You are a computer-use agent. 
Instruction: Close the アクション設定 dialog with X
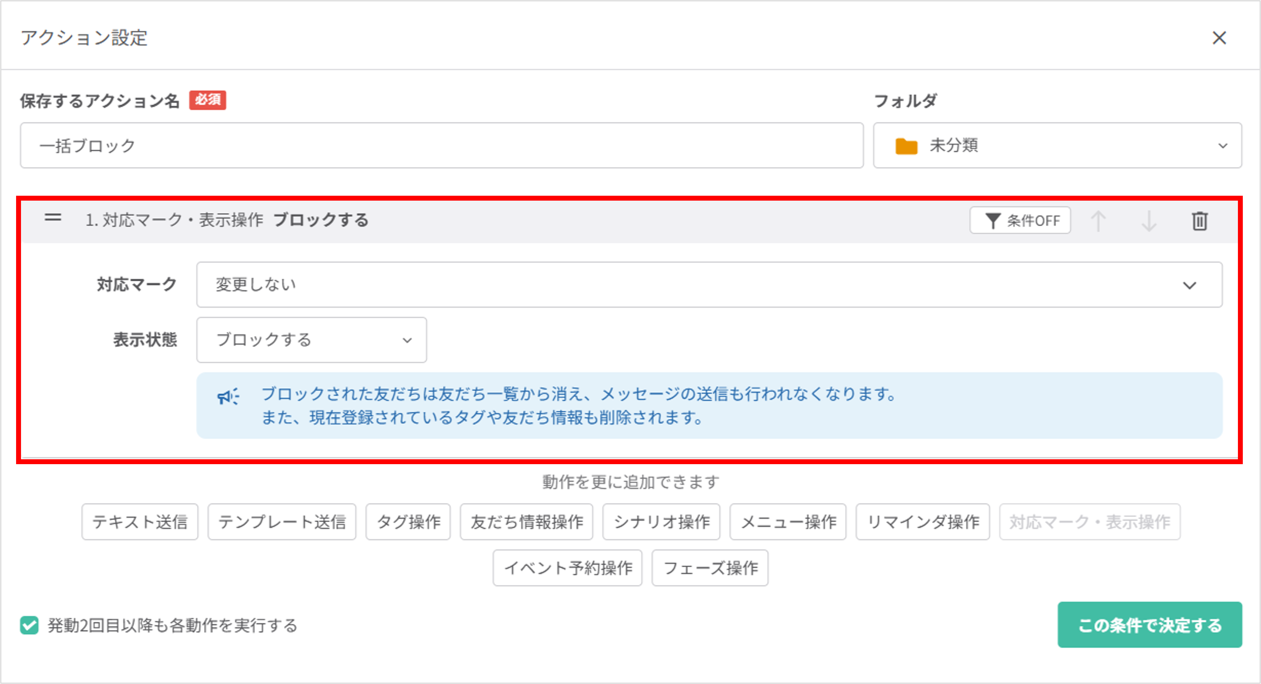1219,38
